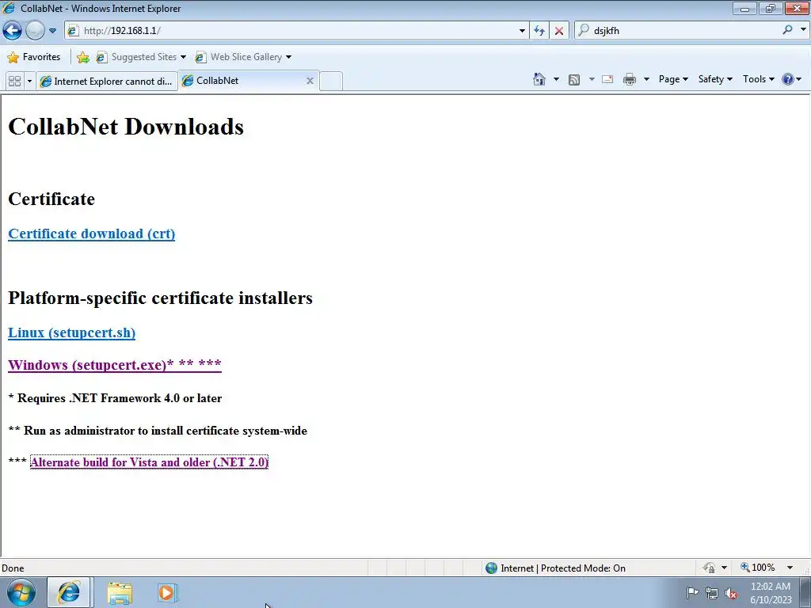Open Windows Explorer from the taskbar
Viewport: 811px width, 608px height.
click(120, 593)
